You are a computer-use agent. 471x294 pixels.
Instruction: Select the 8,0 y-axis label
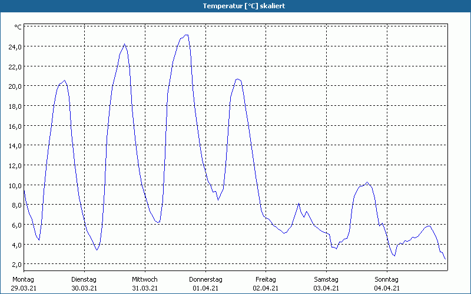(x=16, y=205)
